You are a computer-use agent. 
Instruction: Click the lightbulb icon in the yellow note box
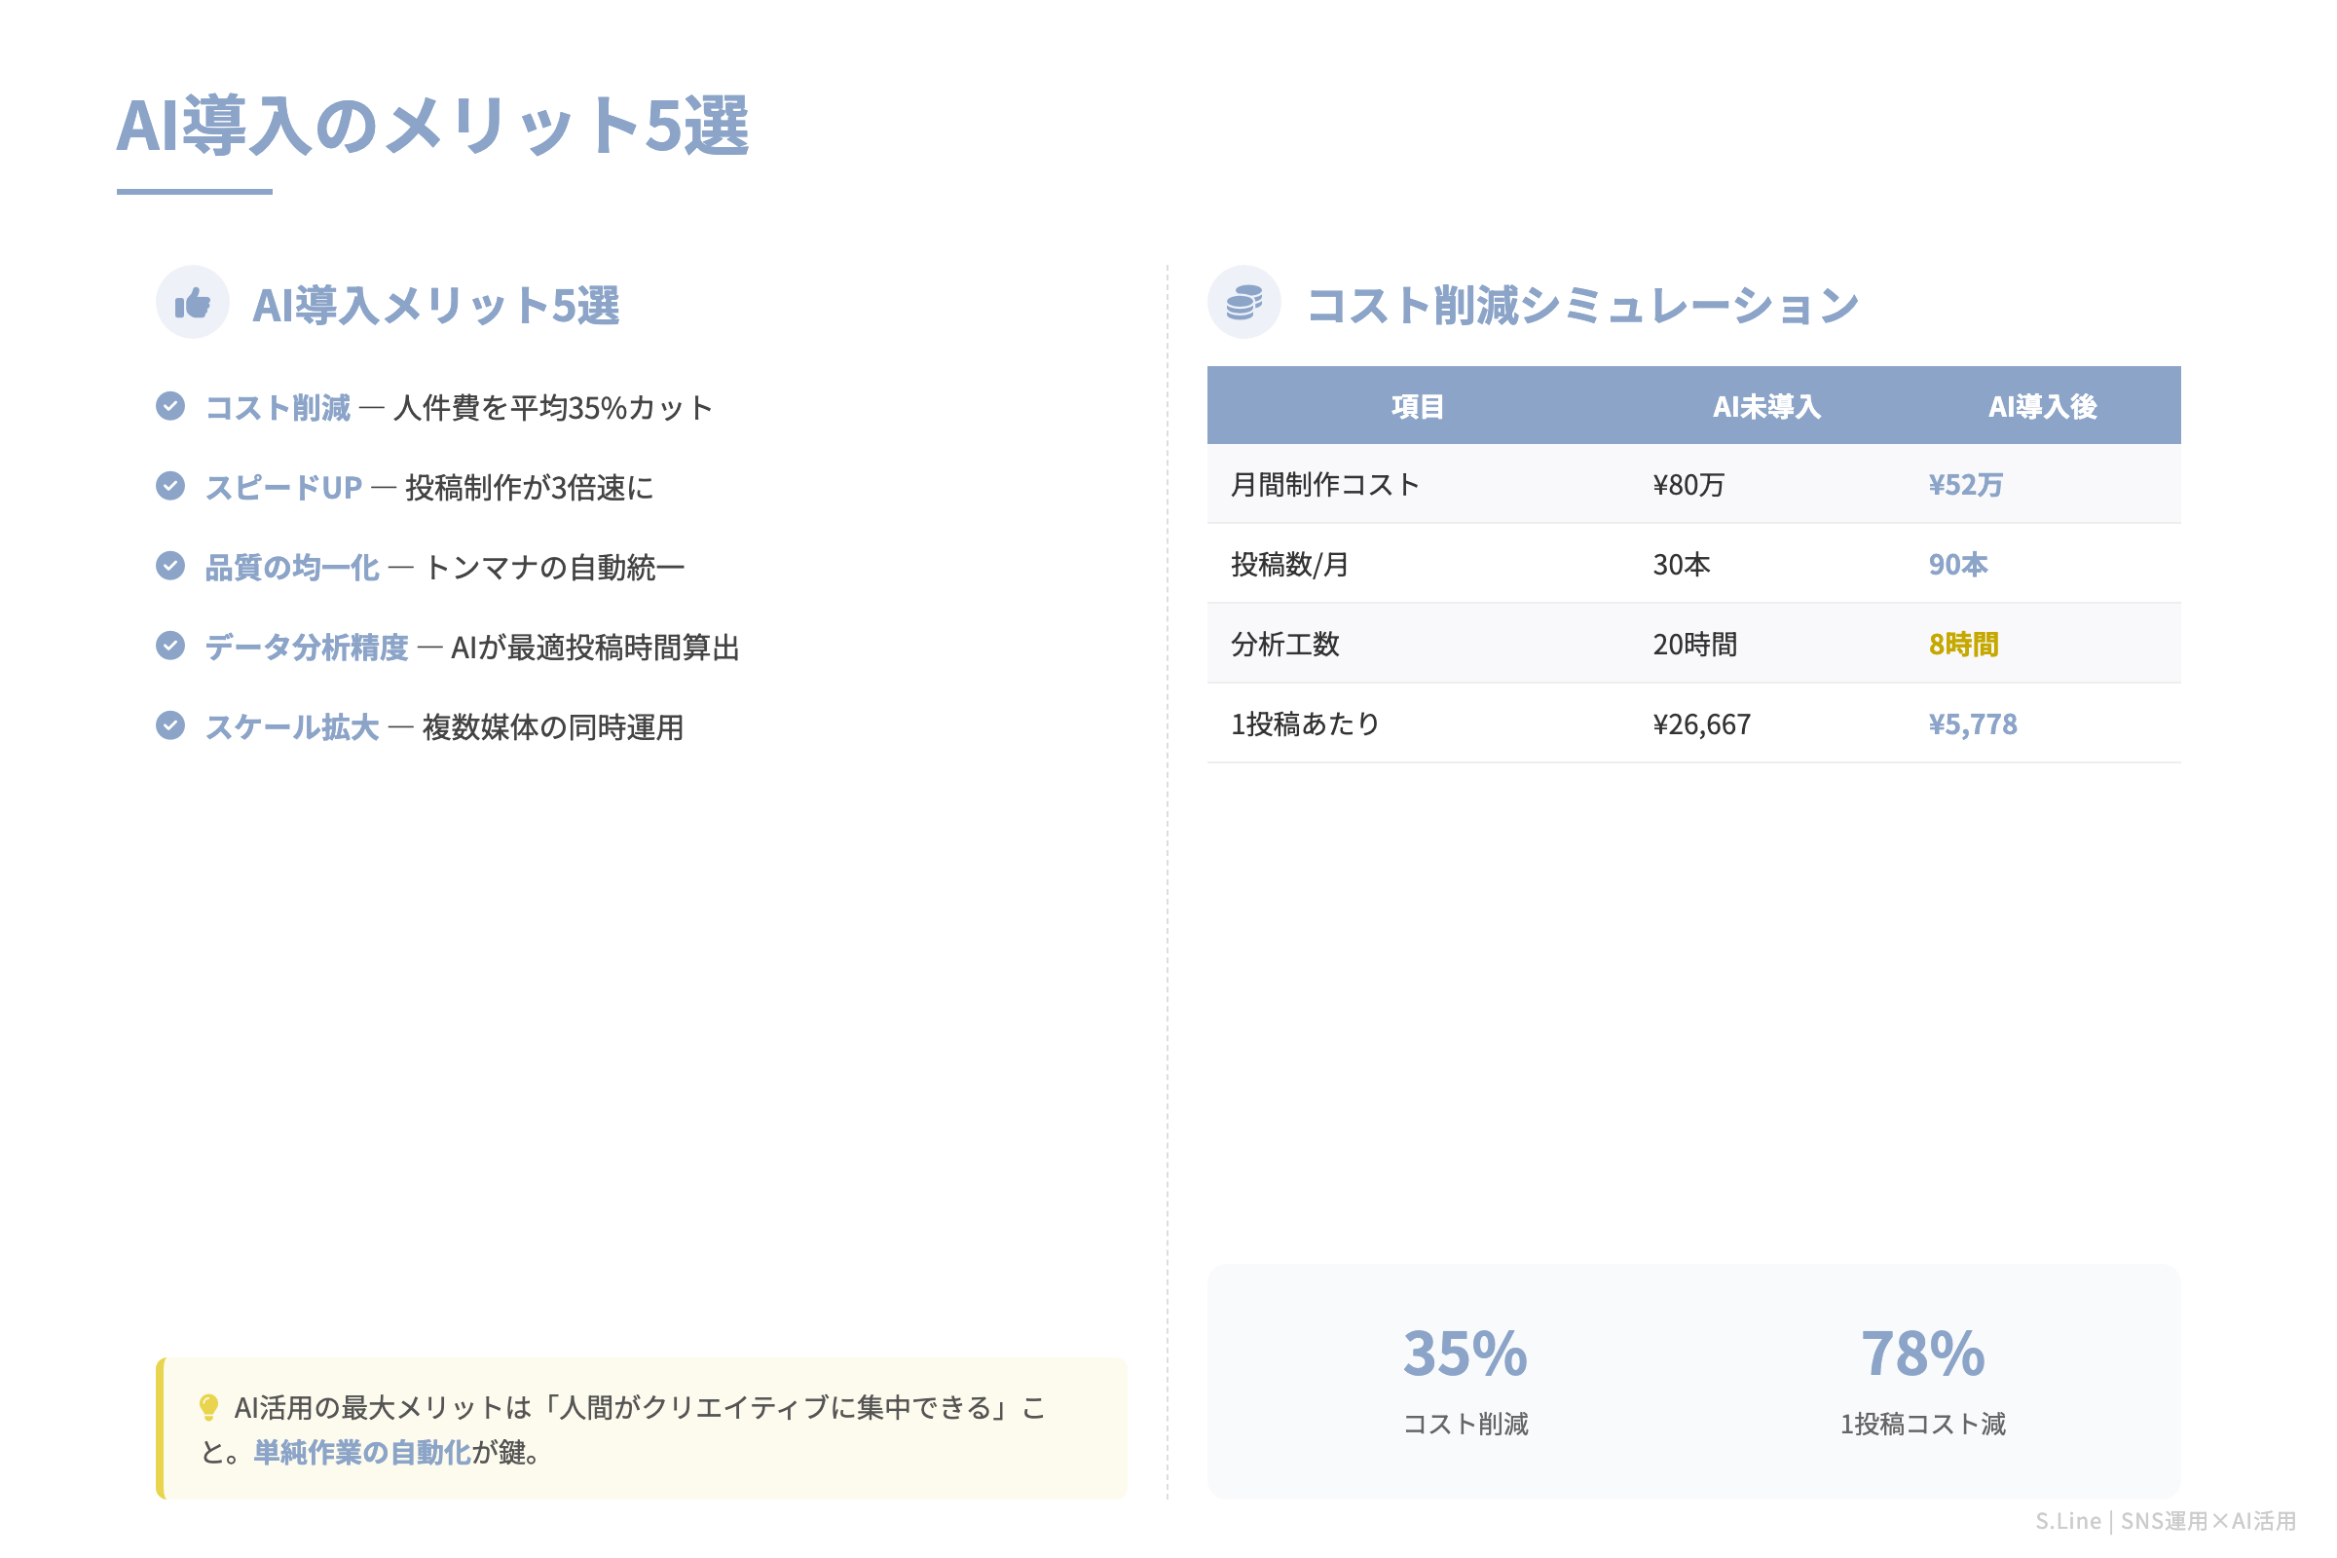[x=208, y=1405]
